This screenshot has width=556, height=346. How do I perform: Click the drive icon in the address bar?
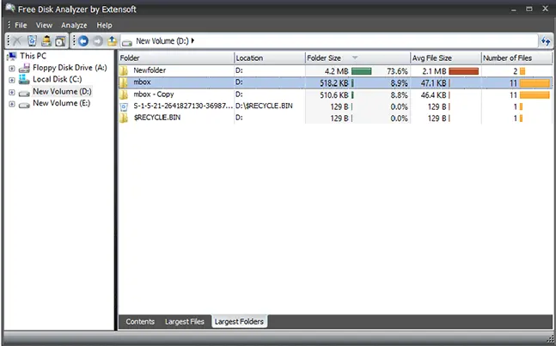click(127, 43)
